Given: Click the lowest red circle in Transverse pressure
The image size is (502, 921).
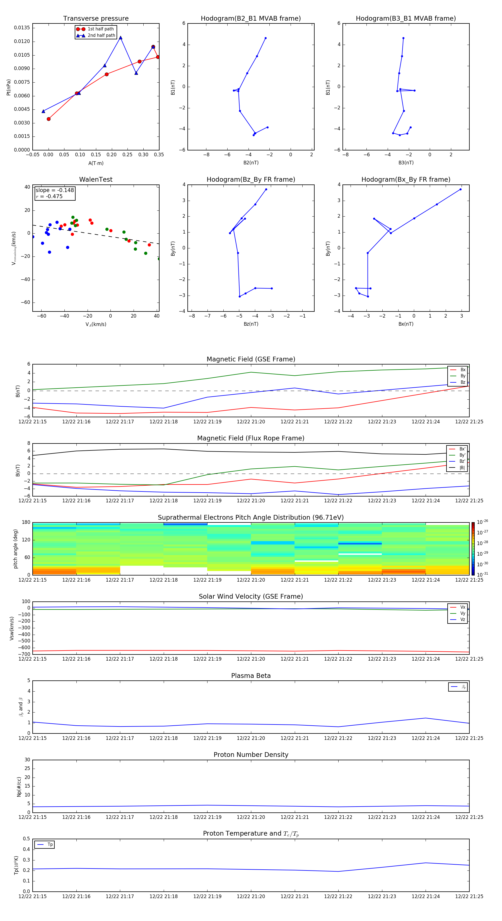Looking at the screenshot, I should [49, 119].
